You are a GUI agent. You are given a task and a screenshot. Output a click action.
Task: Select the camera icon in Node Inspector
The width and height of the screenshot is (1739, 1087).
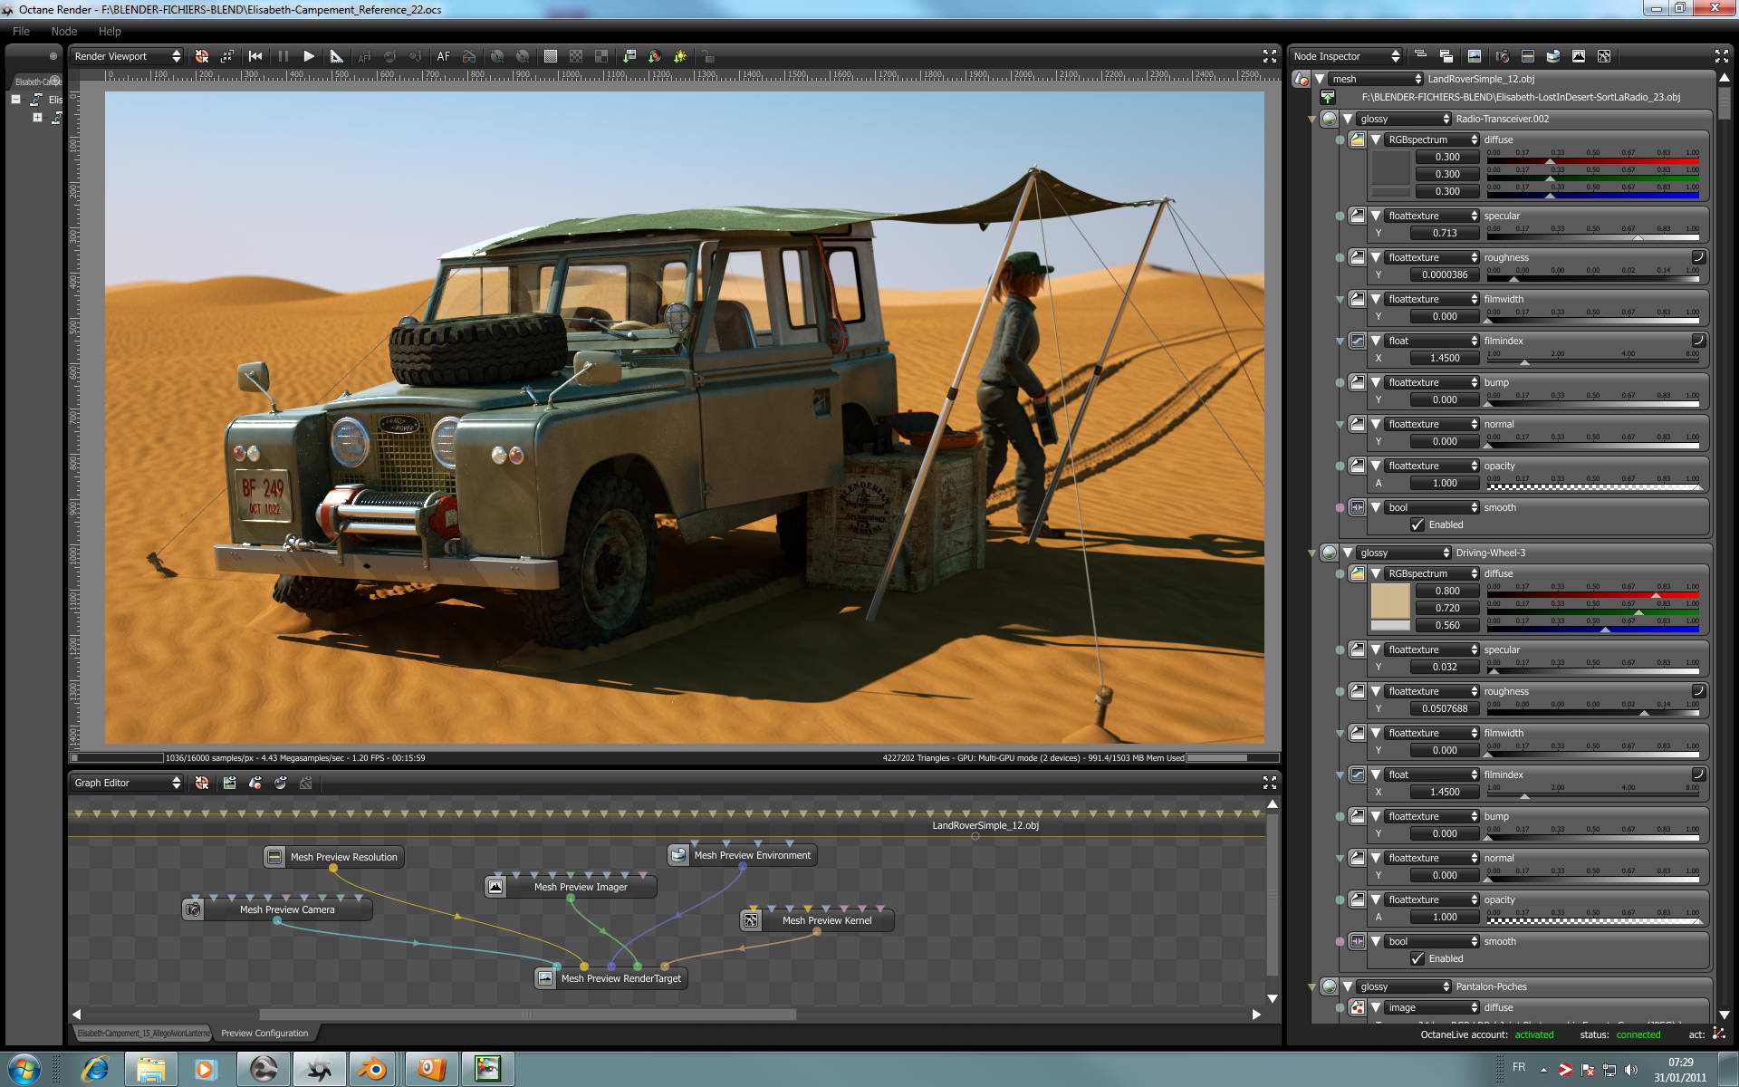(1502, 56)
